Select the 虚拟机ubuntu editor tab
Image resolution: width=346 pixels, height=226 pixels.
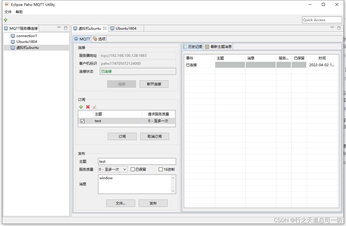tap(90, 28)
